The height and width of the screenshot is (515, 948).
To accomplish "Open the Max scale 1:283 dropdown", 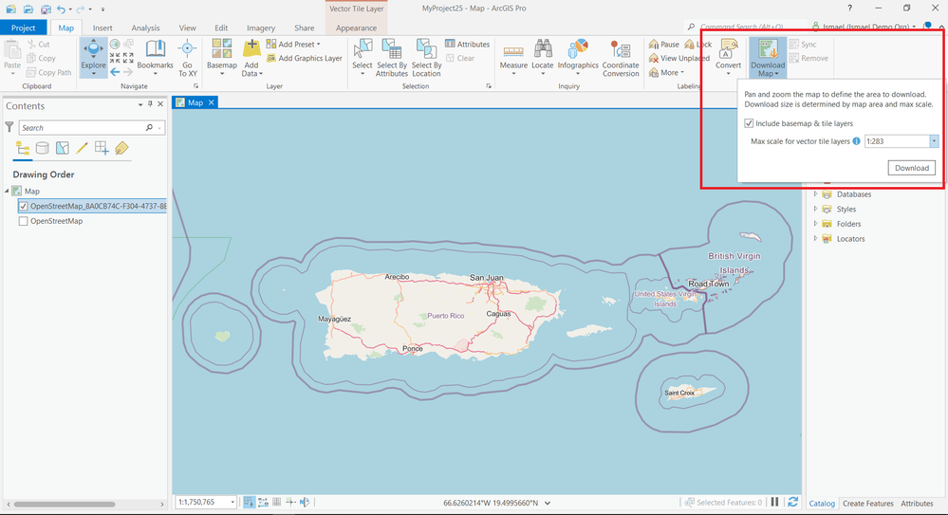I will (934, 140).
